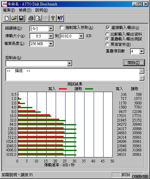This screenshot has height=179, width=150.
Task: Maximize the ATTO Disk Benchmark window
Action: click(x=140, y=4)
